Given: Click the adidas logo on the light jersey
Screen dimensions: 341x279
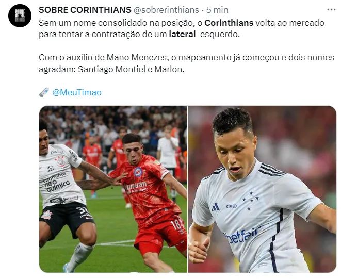Looking at the screenshot, I should [215, 207].
